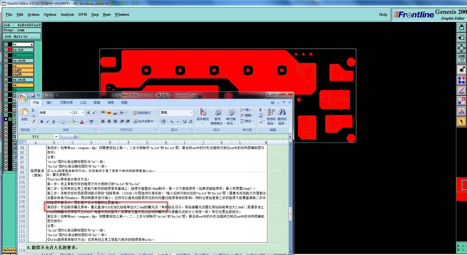
Task: Open Conditional Formatting (条件格式)
Action: (202, 116)
